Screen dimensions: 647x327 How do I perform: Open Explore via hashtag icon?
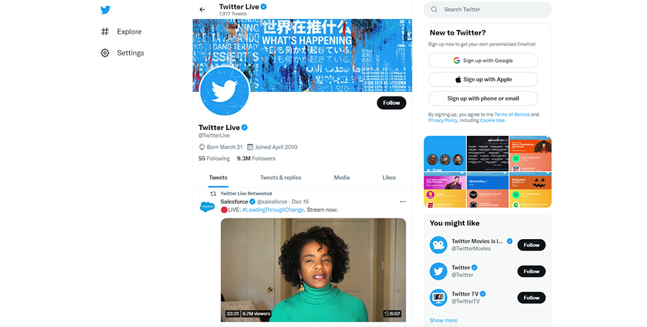[105, 32]
